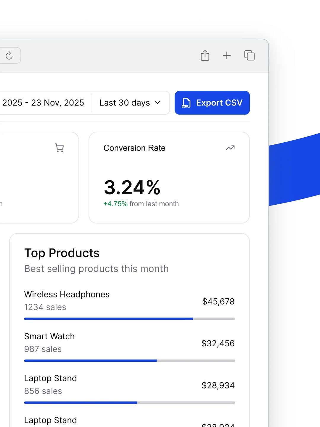Open the browser Share menu
This screenshot has height=427, width=320.
[x=205, y=55]
